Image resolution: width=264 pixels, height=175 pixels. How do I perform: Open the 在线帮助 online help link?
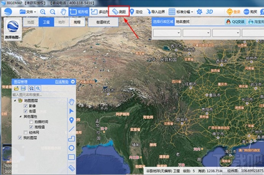[x=62, y=82]
